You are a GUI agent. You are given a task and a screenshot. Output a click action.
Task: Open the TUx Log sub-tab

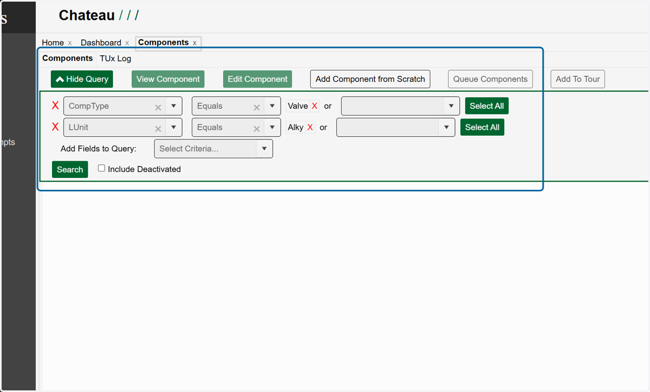click(115, 58)
